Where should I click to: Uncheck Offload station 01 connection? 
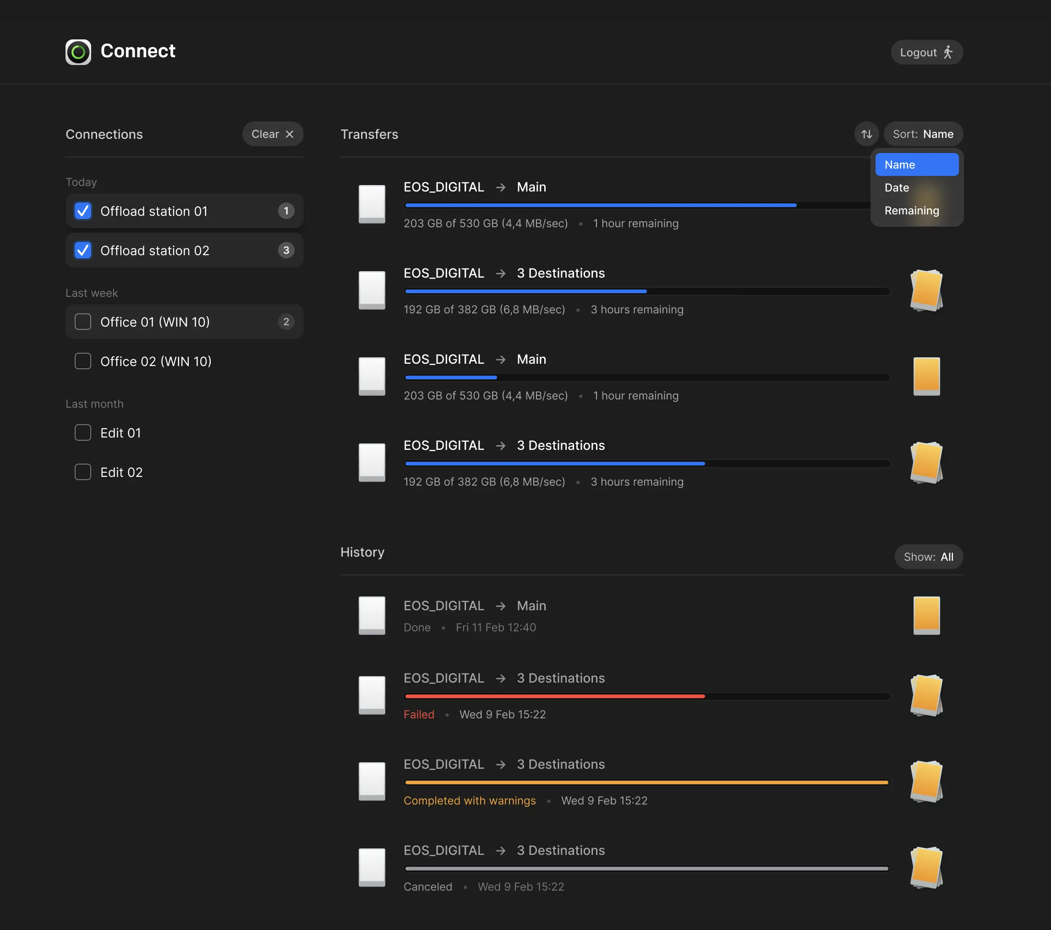(x=83, y=211)
